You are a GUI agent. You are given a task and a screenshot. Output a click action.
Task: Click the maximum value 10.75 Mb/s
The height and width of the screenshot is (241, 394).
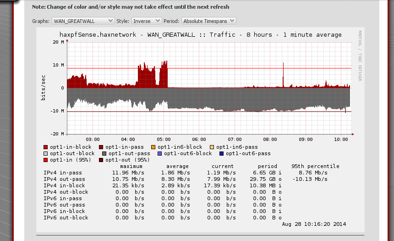click(x=128, y=179)
